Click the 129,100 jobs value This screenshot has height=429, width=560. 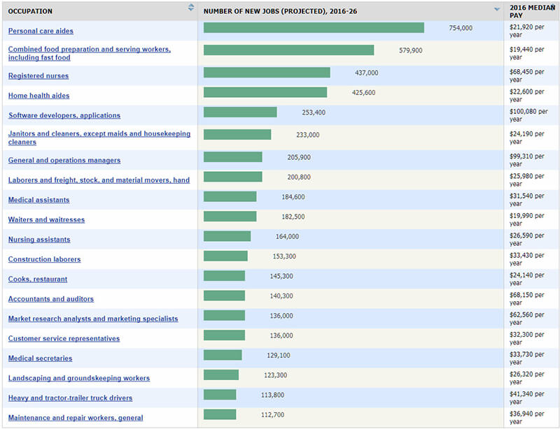(x=278, y=356)
